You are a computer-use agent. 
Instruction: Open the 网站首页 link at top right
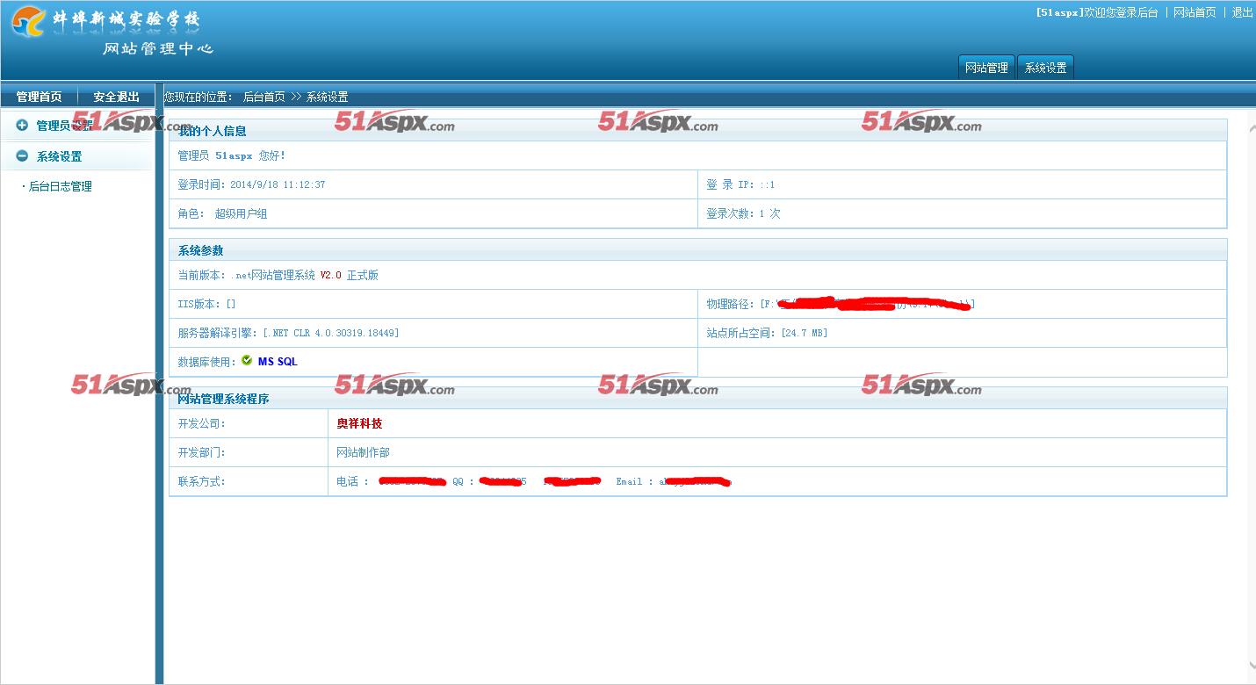pos(1195,12)
